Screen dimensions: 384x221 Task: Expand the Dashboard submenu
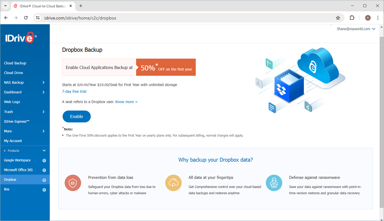coord(43,92)
